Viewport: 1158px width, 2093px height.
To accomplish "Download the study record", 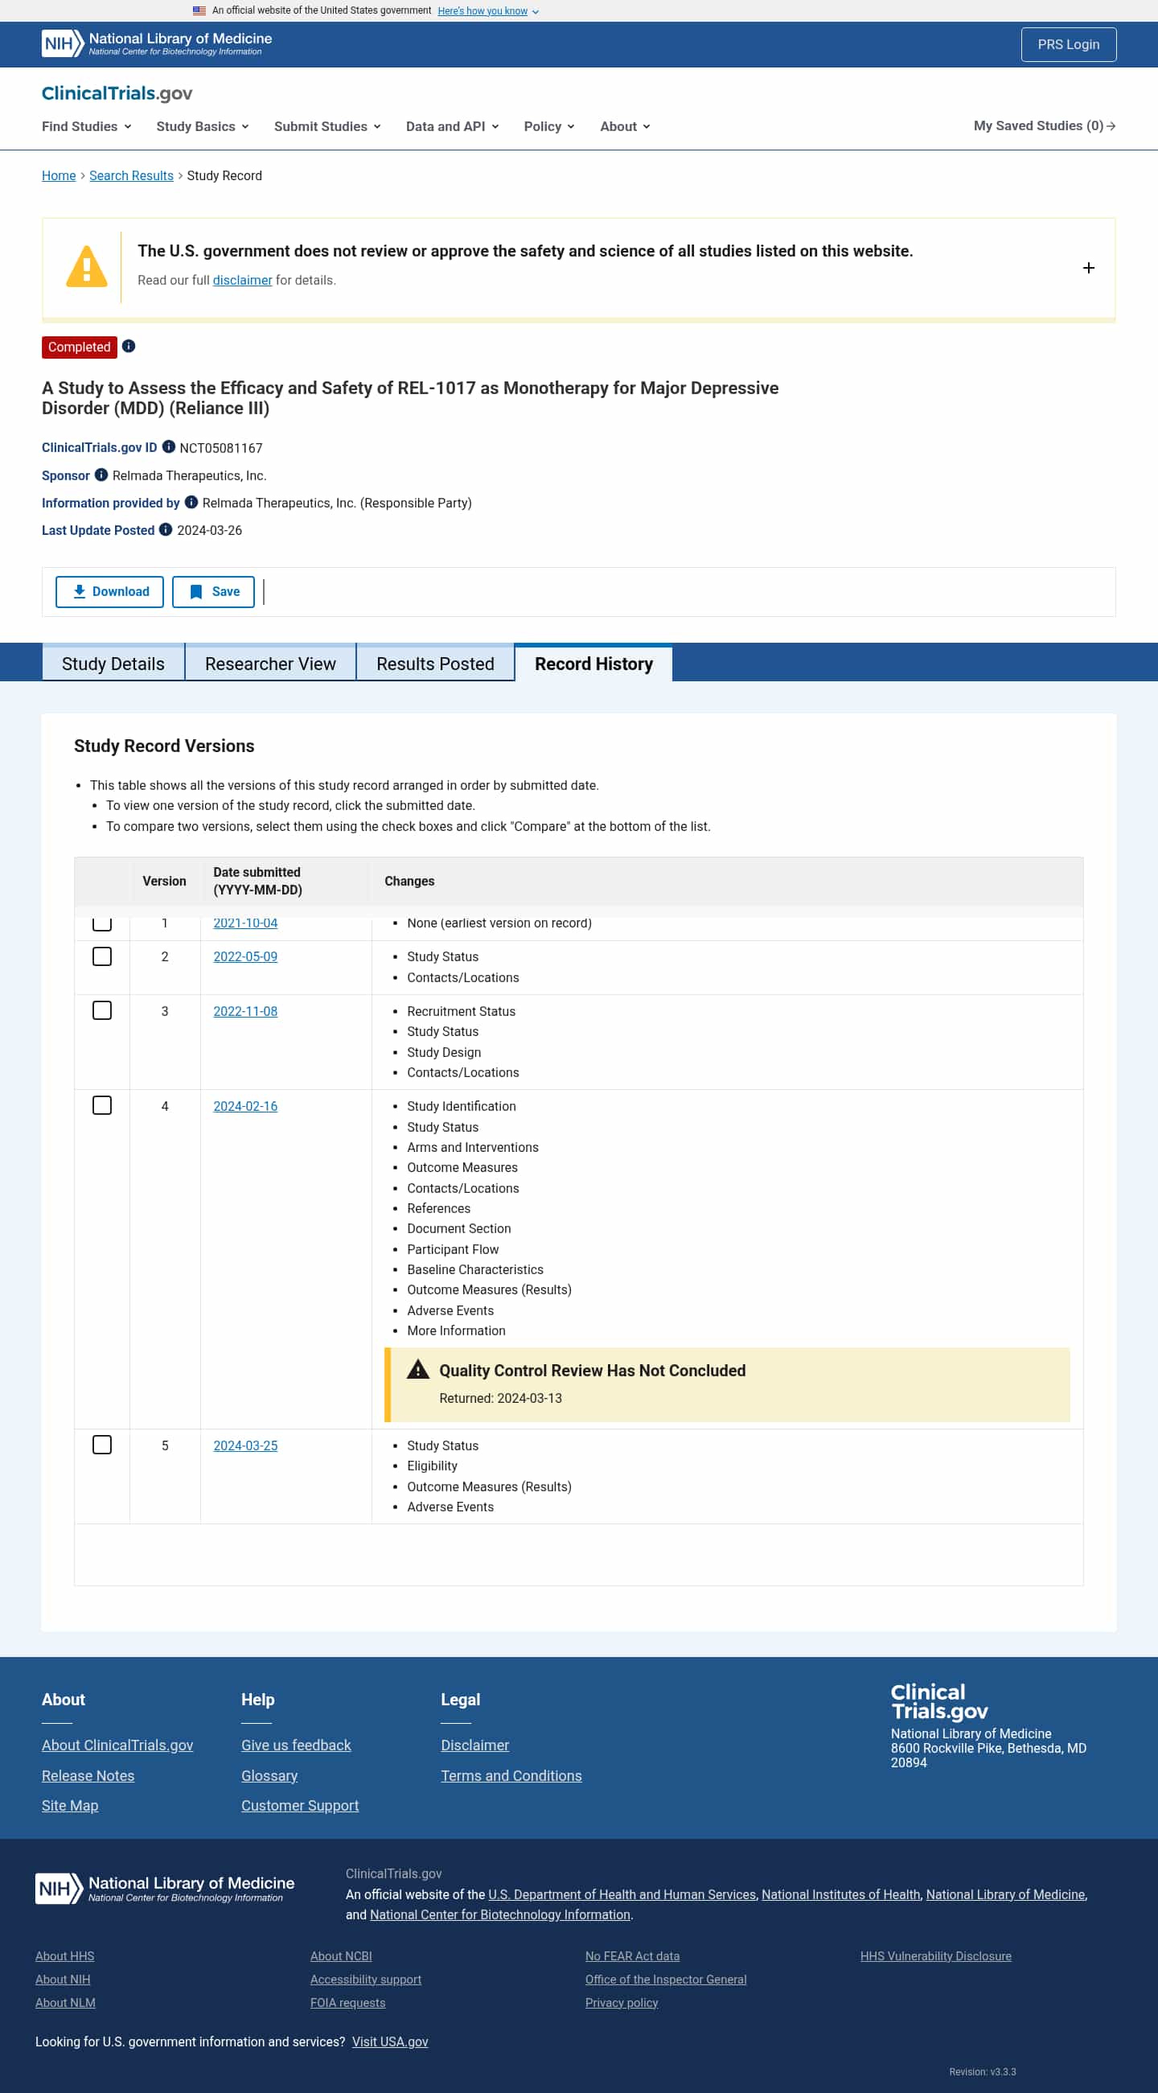I will click(109, 591).
